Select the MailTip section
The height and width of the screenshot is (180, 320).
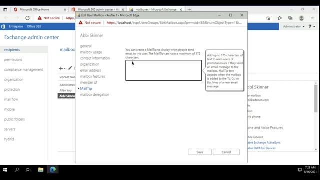[x=86, y=89]
